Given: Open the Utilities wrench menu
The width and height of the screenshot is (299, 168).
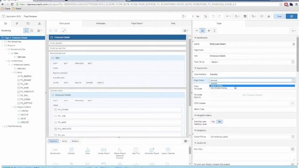Looking at the screenshot, I should click(x=237, y=16).
